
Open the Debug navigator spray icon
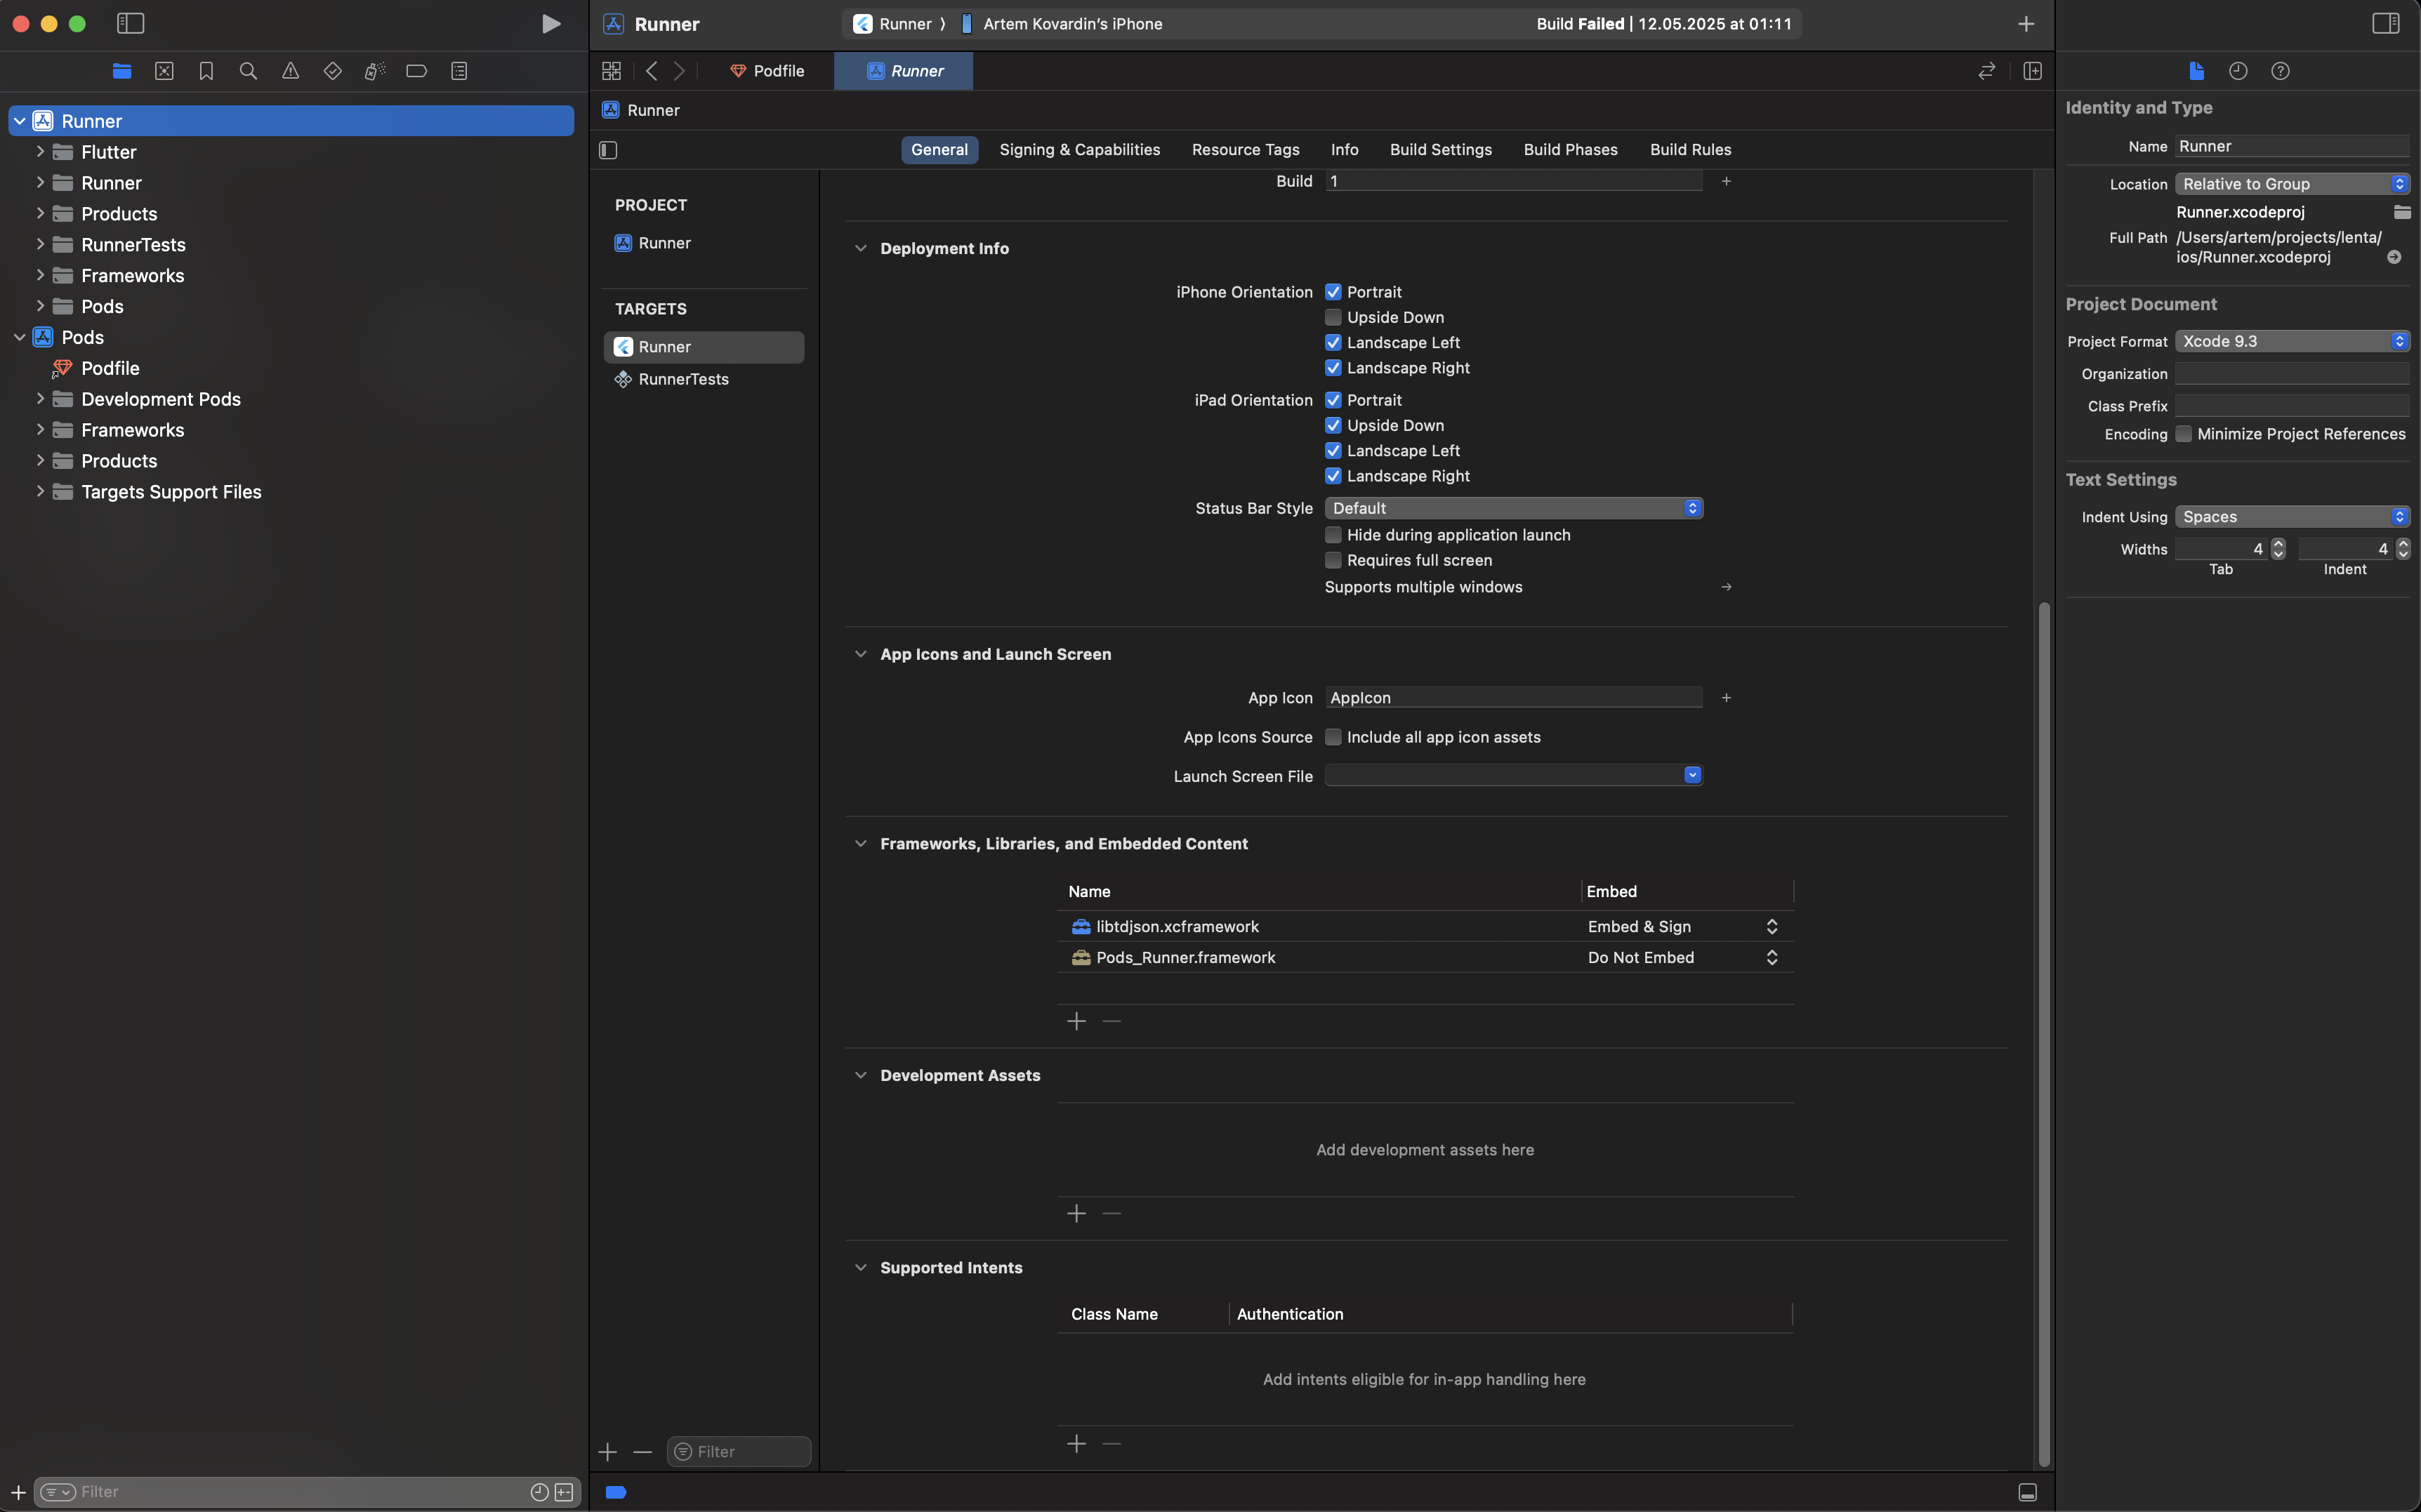click(x=374, y=71)
